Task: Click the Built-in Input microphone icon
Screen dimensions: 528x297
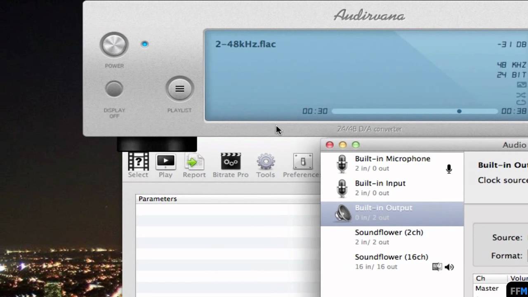Action: 342,189
